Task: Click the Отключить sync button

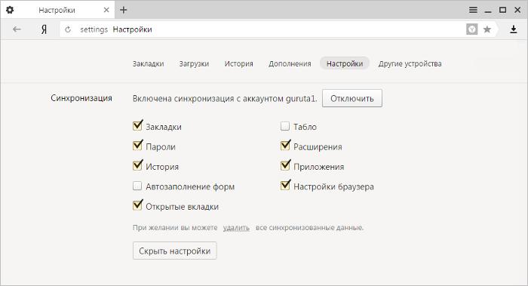Action: pyautogui.click(x=352, y=98)
